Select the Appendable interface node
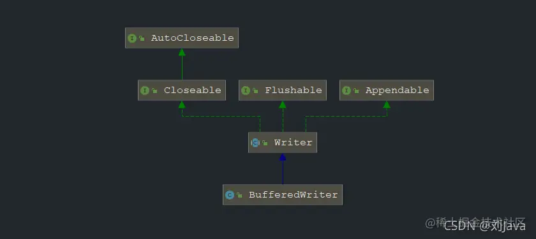The height and width of the screenshot is (239, 536). point(387,90)
